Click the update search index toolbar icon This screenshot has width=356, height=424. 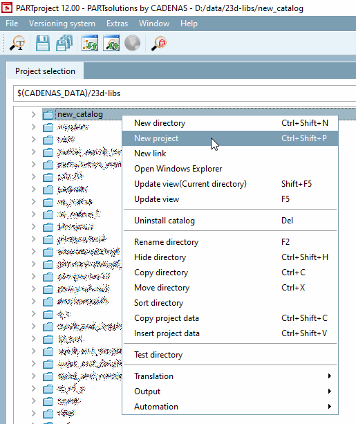click(111, 44)
